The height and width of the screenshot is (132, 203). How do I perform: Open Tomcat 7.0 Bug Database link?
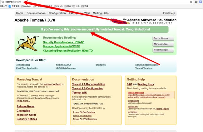pyautogui.click(x=84, y=112)
